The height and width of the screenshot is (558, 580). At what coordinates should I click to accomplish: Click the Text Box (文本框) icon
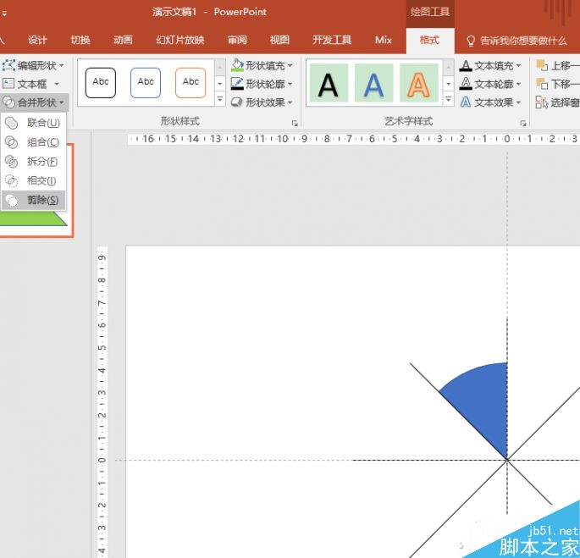pos(8,84)
